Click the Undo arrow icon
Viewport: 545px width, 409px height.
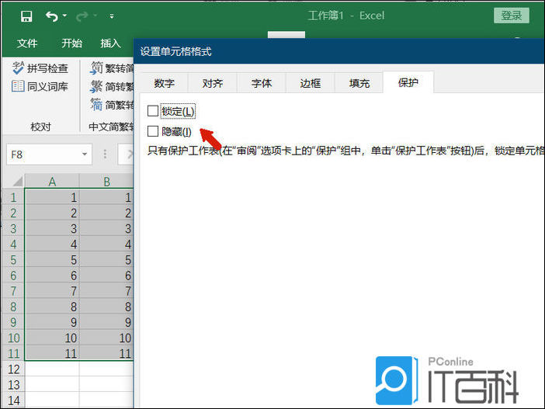point(52,16)
